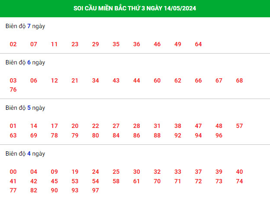This screenshot has height=198, width=270.
Task: Click number 01 in the 5-day group
Action: coord(13,126)
